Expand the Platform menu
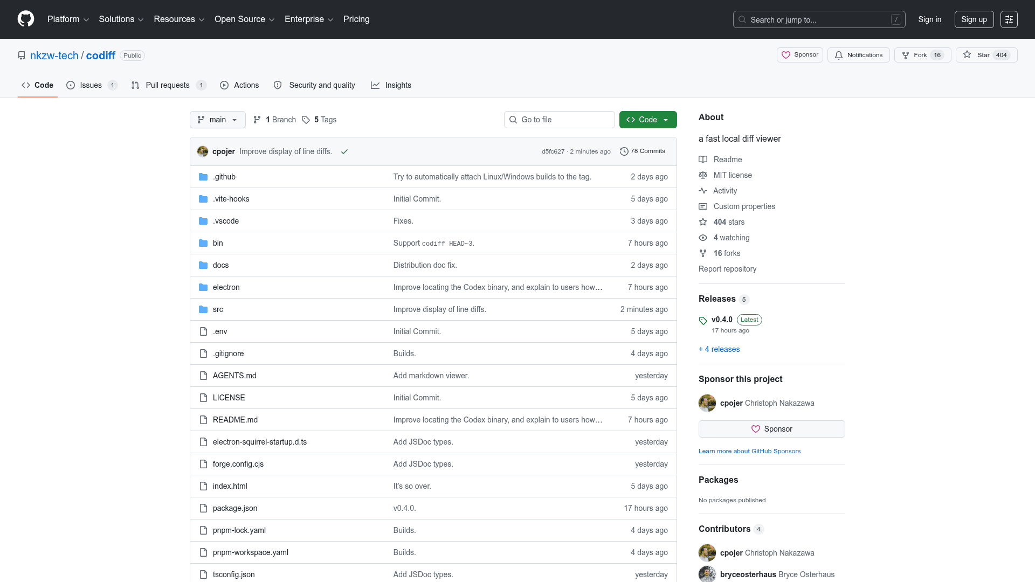Screen dimensions: 1035x582 tap(68, 19)
